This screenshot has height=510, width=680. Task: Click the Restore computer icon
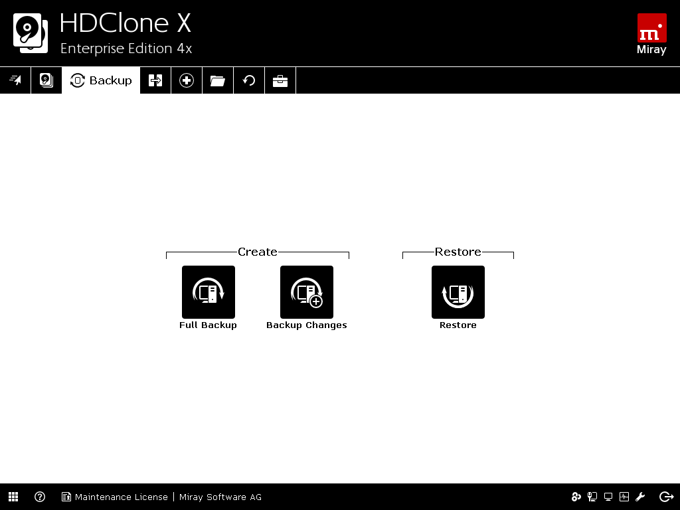pos(458,292)
